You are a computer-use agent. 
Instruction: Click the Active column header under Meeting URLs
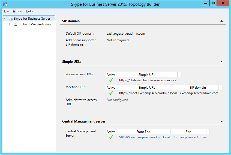click(x=111, y=87)
